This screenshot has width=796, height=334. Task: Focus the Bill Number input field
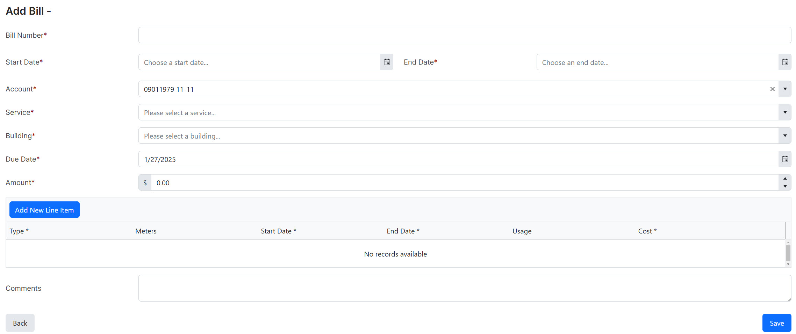(465, 35)
